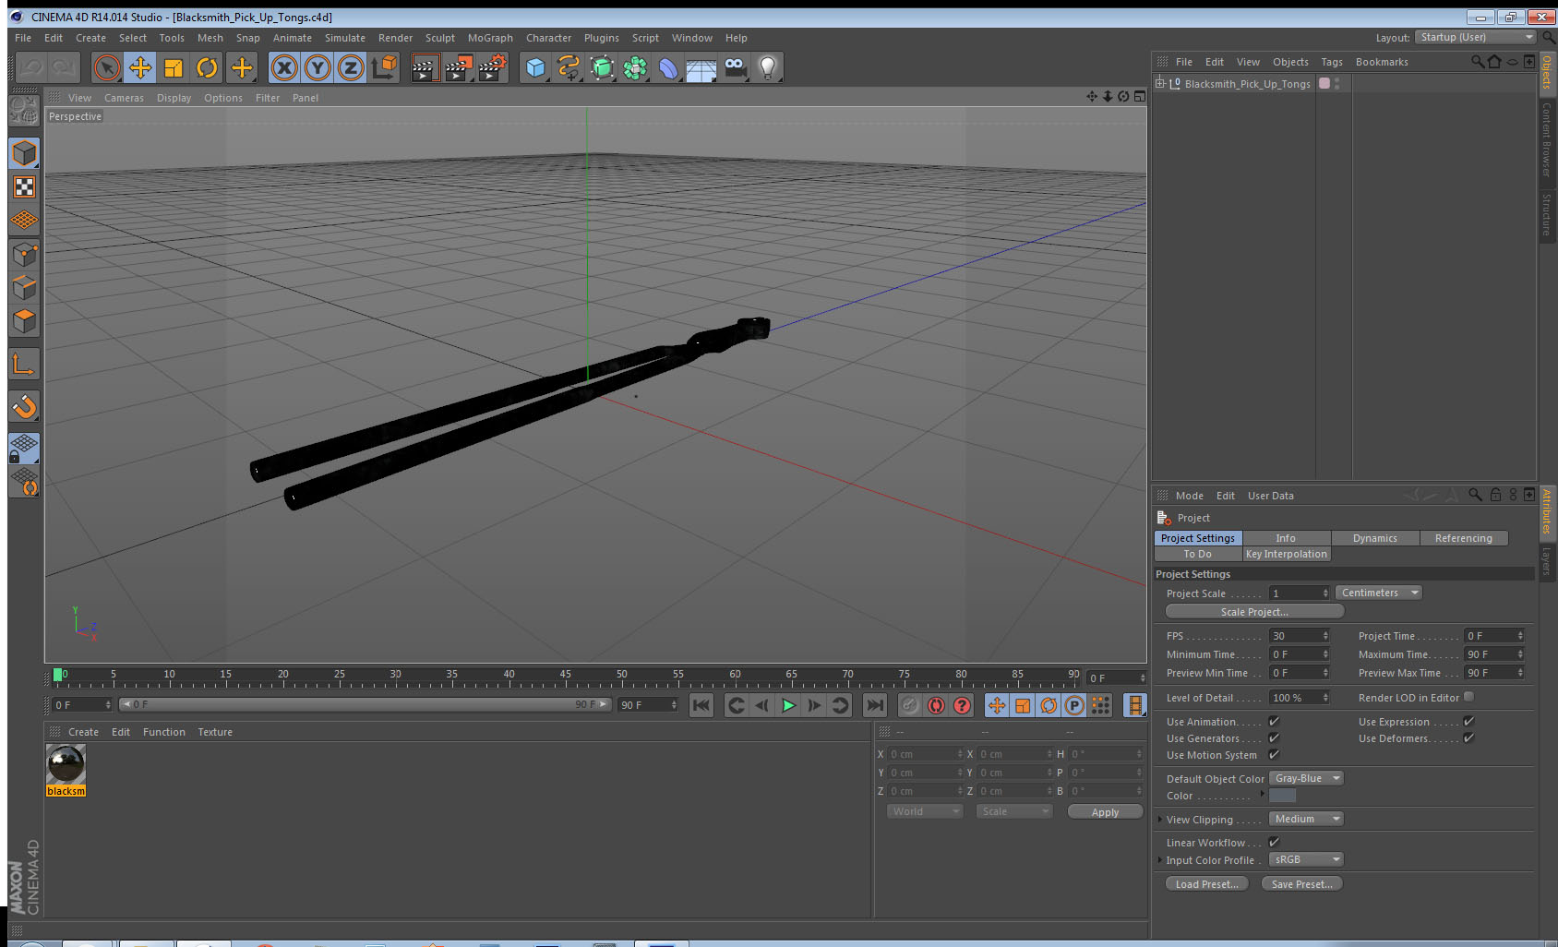Click the Save Preset button
The image size is (1558, 947).
pos(1301,883)
